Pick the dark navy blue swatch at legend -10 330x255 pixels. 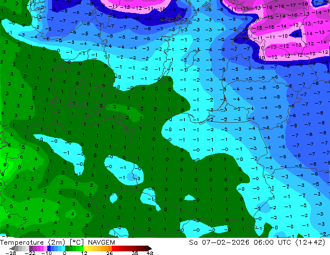49,248
